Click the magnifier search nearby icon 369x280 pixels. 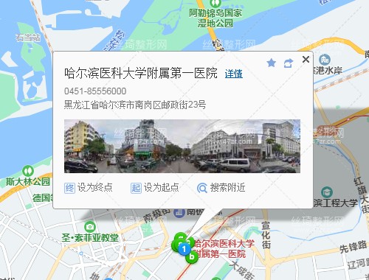coord(202,188)
